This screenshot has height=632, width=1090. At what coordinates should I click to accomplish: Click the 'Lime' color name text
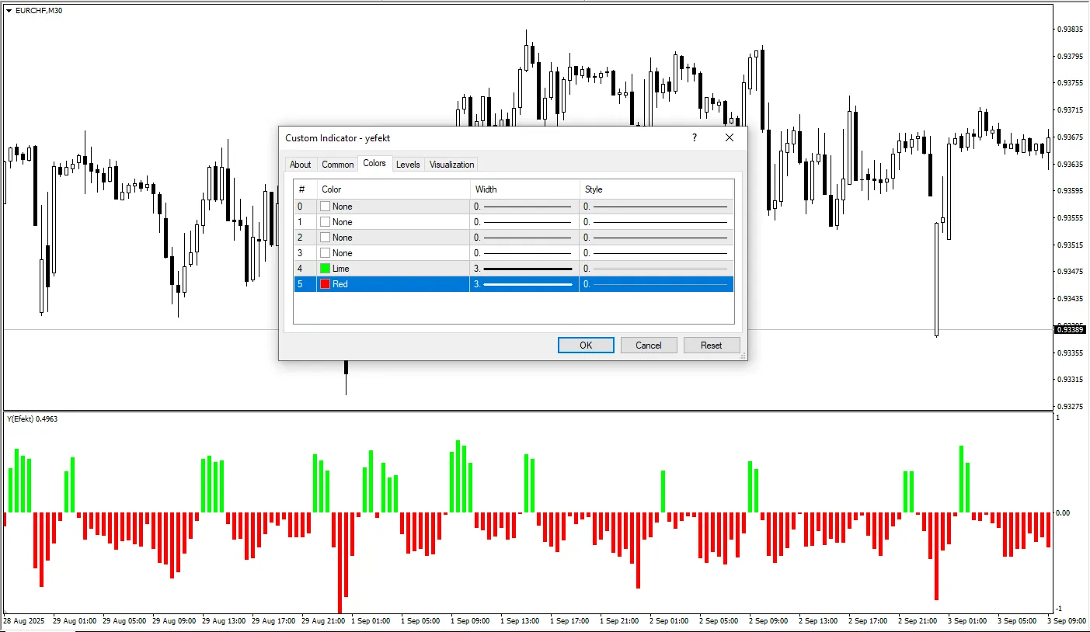point(341,269)
